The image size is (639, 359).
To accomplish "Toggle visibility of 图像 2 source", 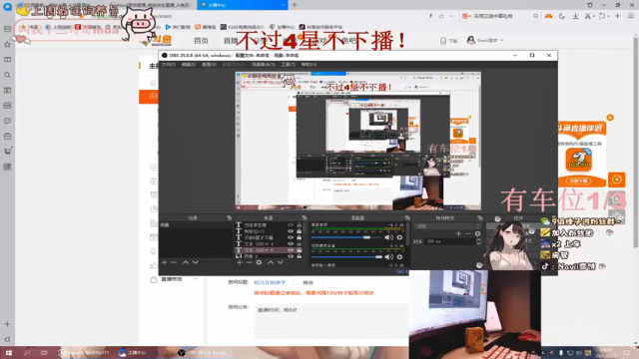I will 291,256.
